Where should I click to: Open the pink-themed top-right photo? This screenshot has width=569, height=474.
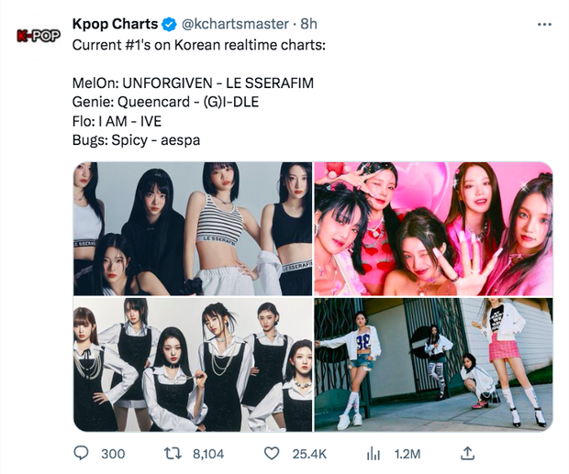click(433, 228)
